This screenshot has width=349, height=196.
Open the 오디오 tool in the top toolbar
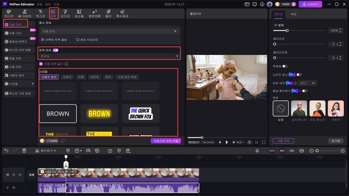[65, 14]
